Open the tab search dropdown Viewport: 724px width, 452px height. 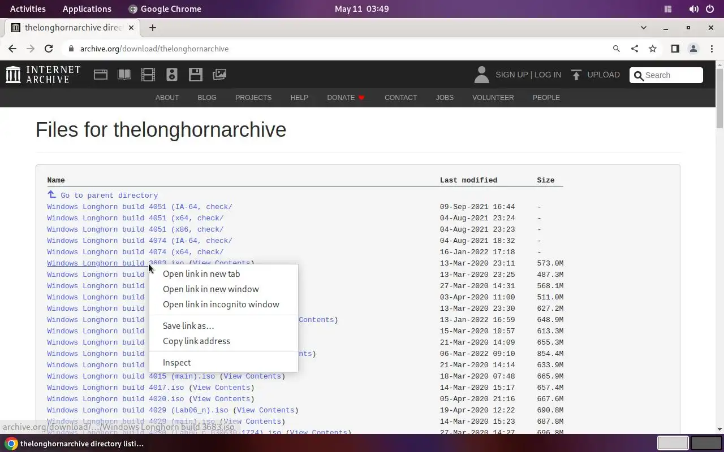(643, 28)
